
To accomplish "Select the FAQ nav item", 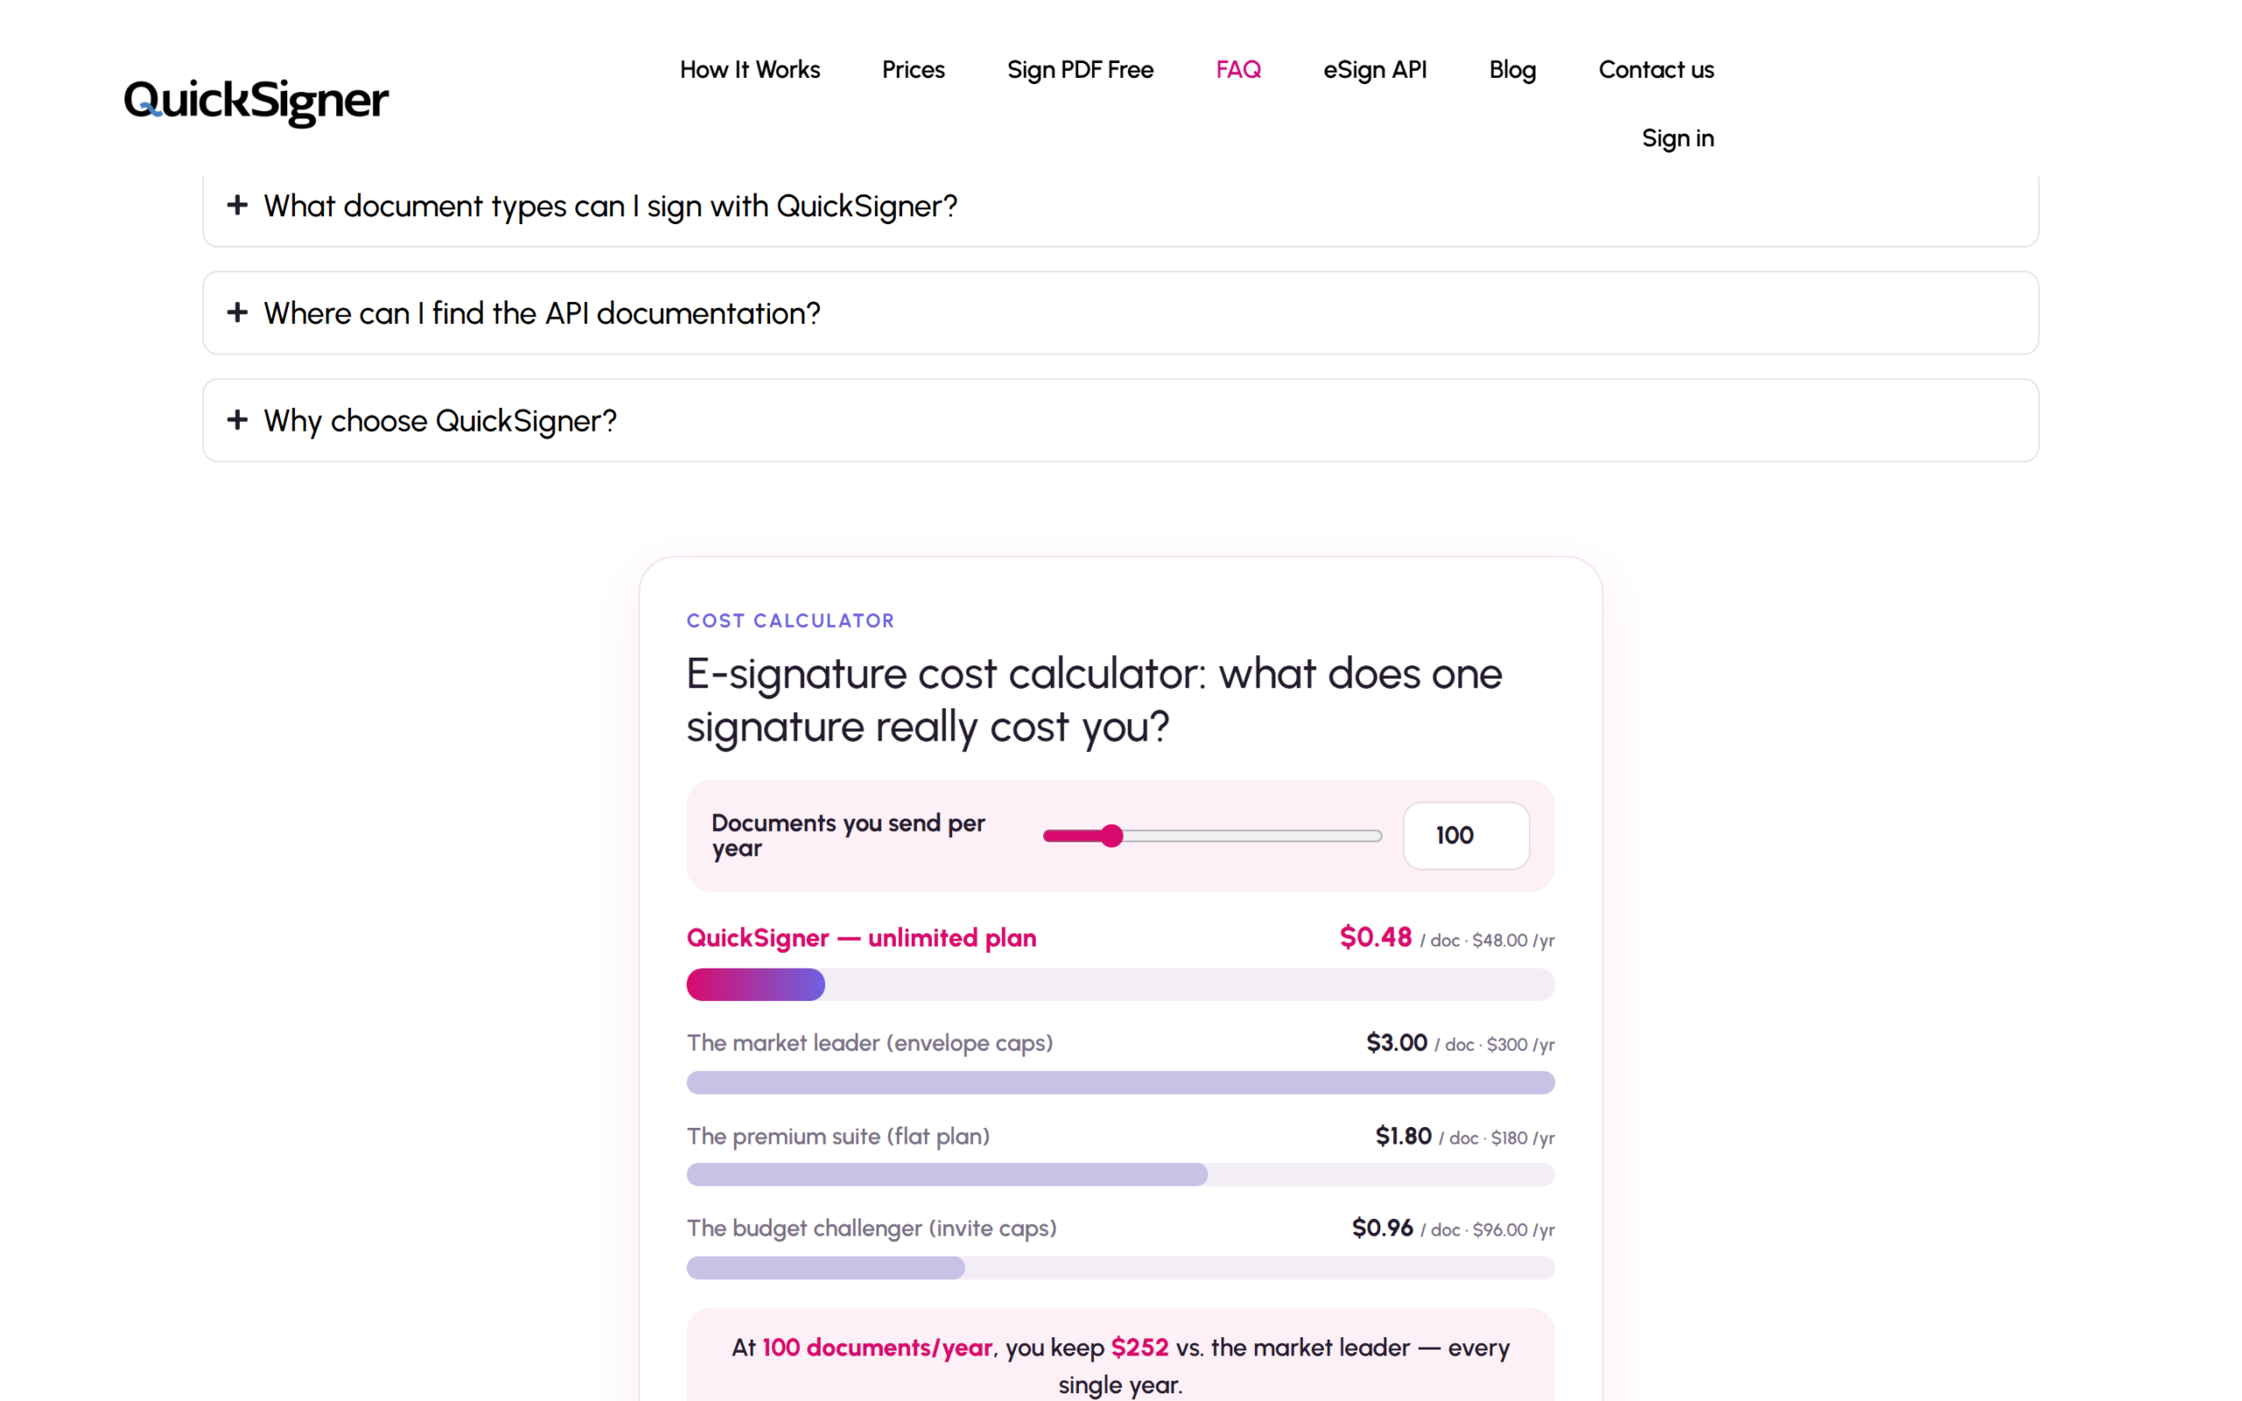I will click(x=1237, y=69).
